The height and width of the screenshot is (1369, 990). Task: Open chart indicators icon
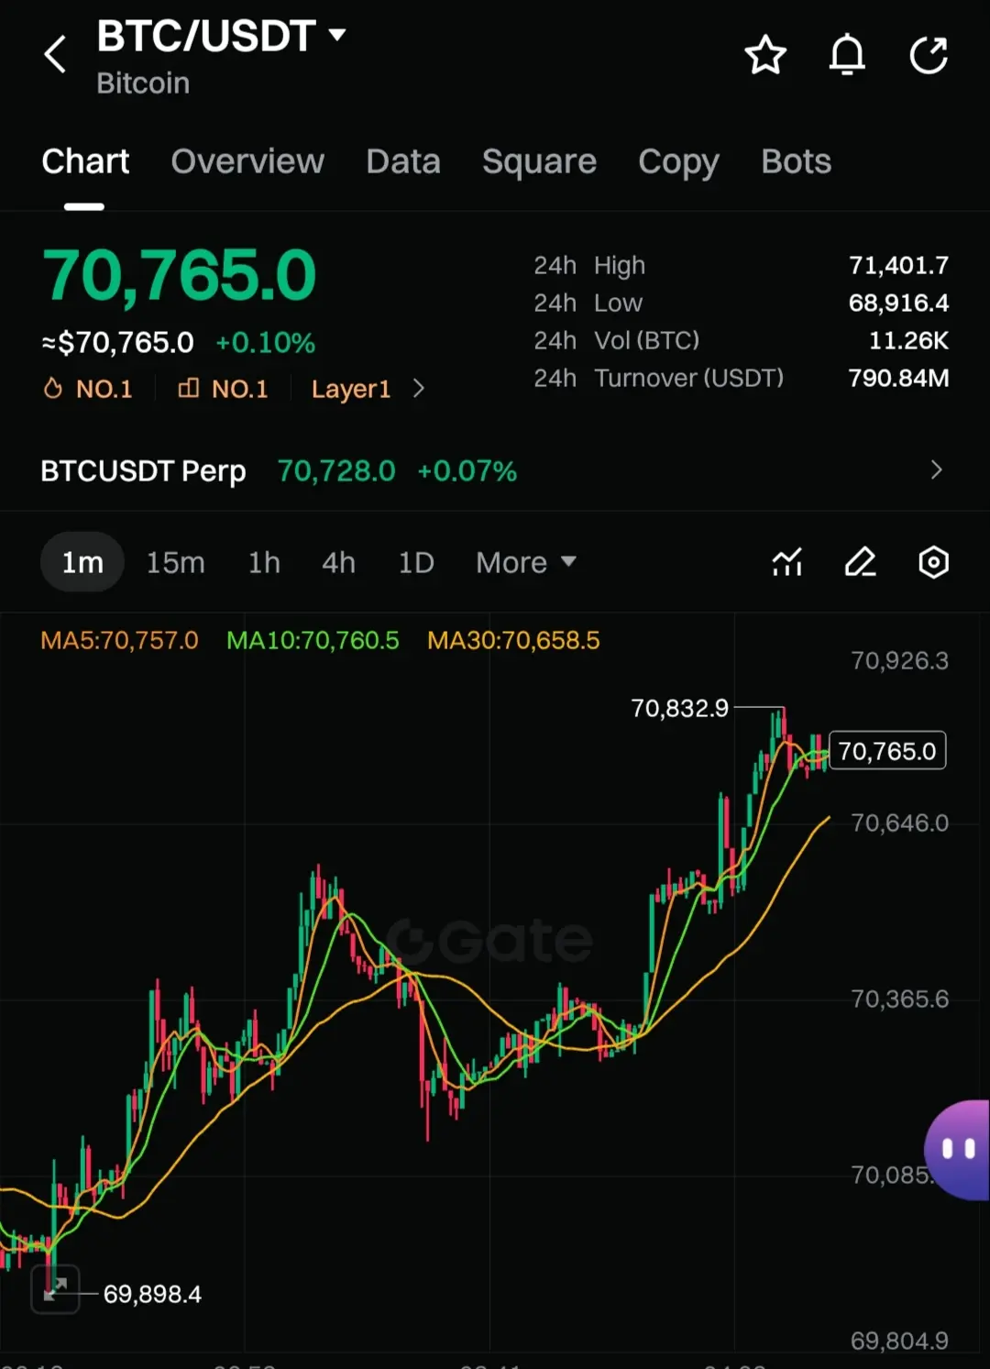coord(787,562)
